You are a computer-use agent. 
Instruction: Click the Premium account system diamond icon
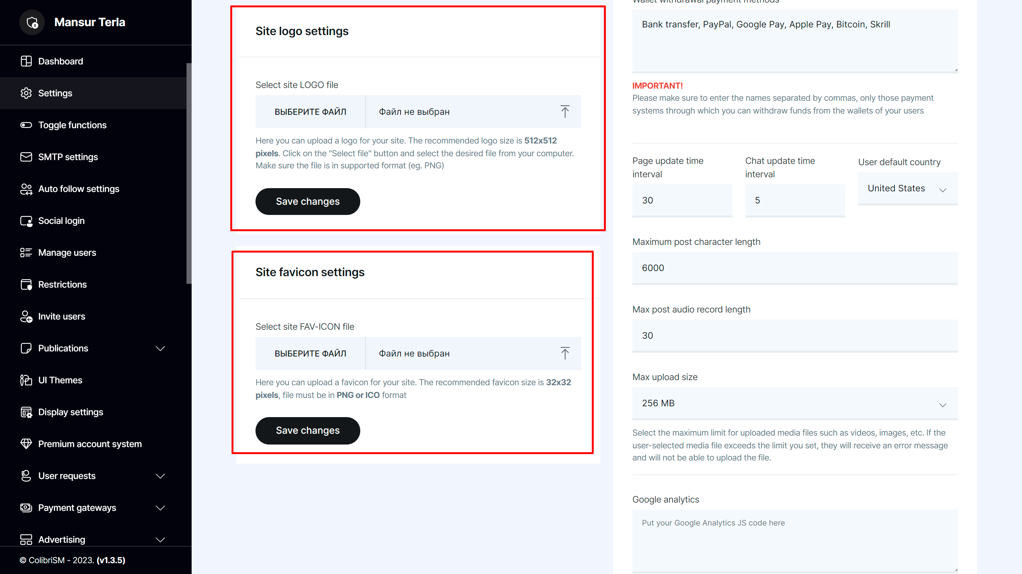click(26, 444)
